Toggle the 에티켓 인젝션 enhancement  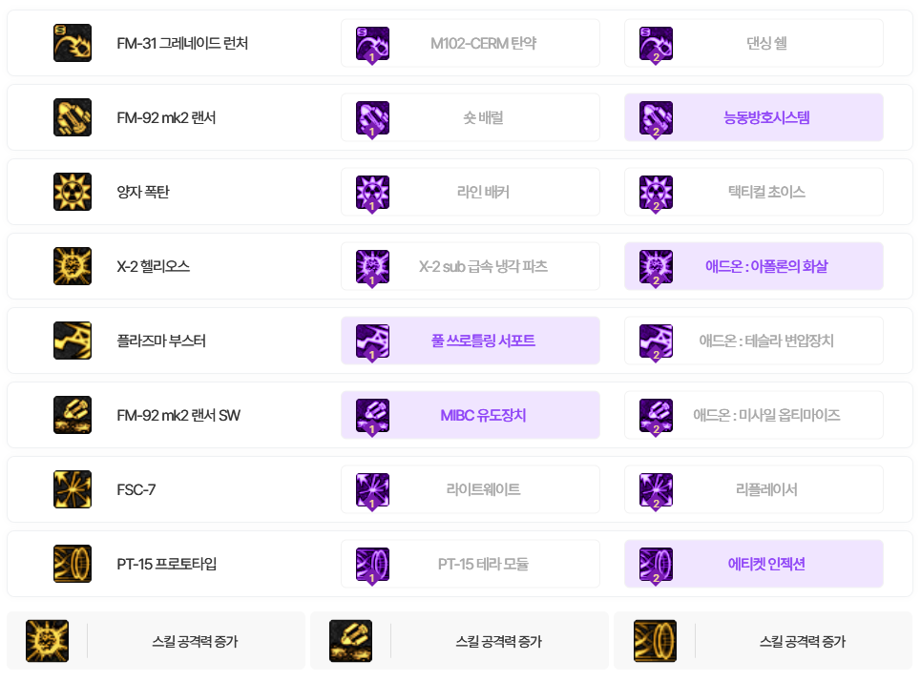coord(754,564)
